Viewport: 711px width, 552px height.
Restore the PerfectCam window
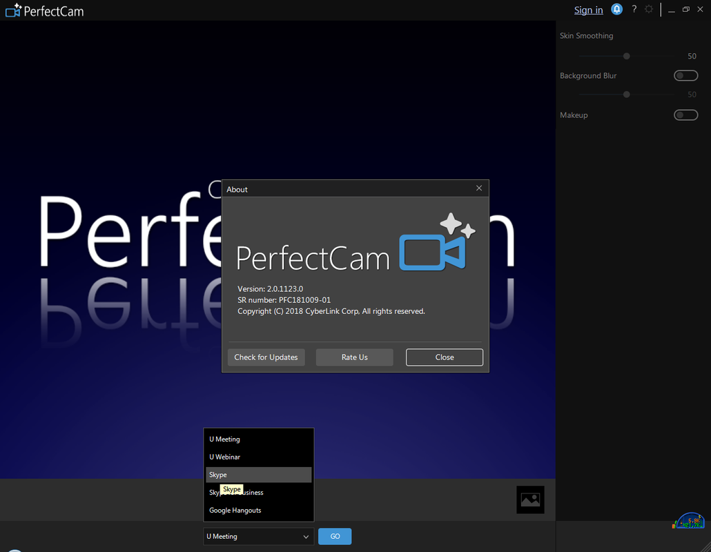(x=685, y=9)
